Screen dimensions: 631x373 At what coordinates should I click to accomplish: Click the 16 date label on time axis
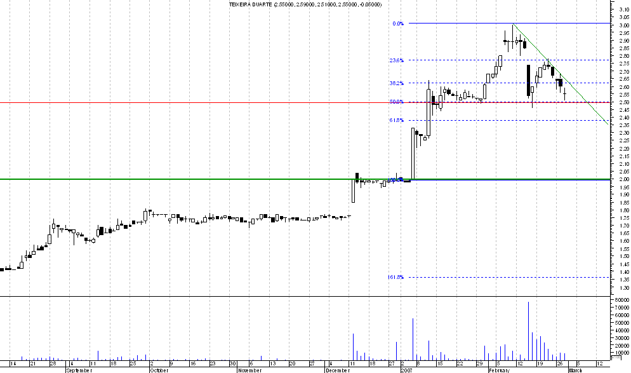point(193,363)
